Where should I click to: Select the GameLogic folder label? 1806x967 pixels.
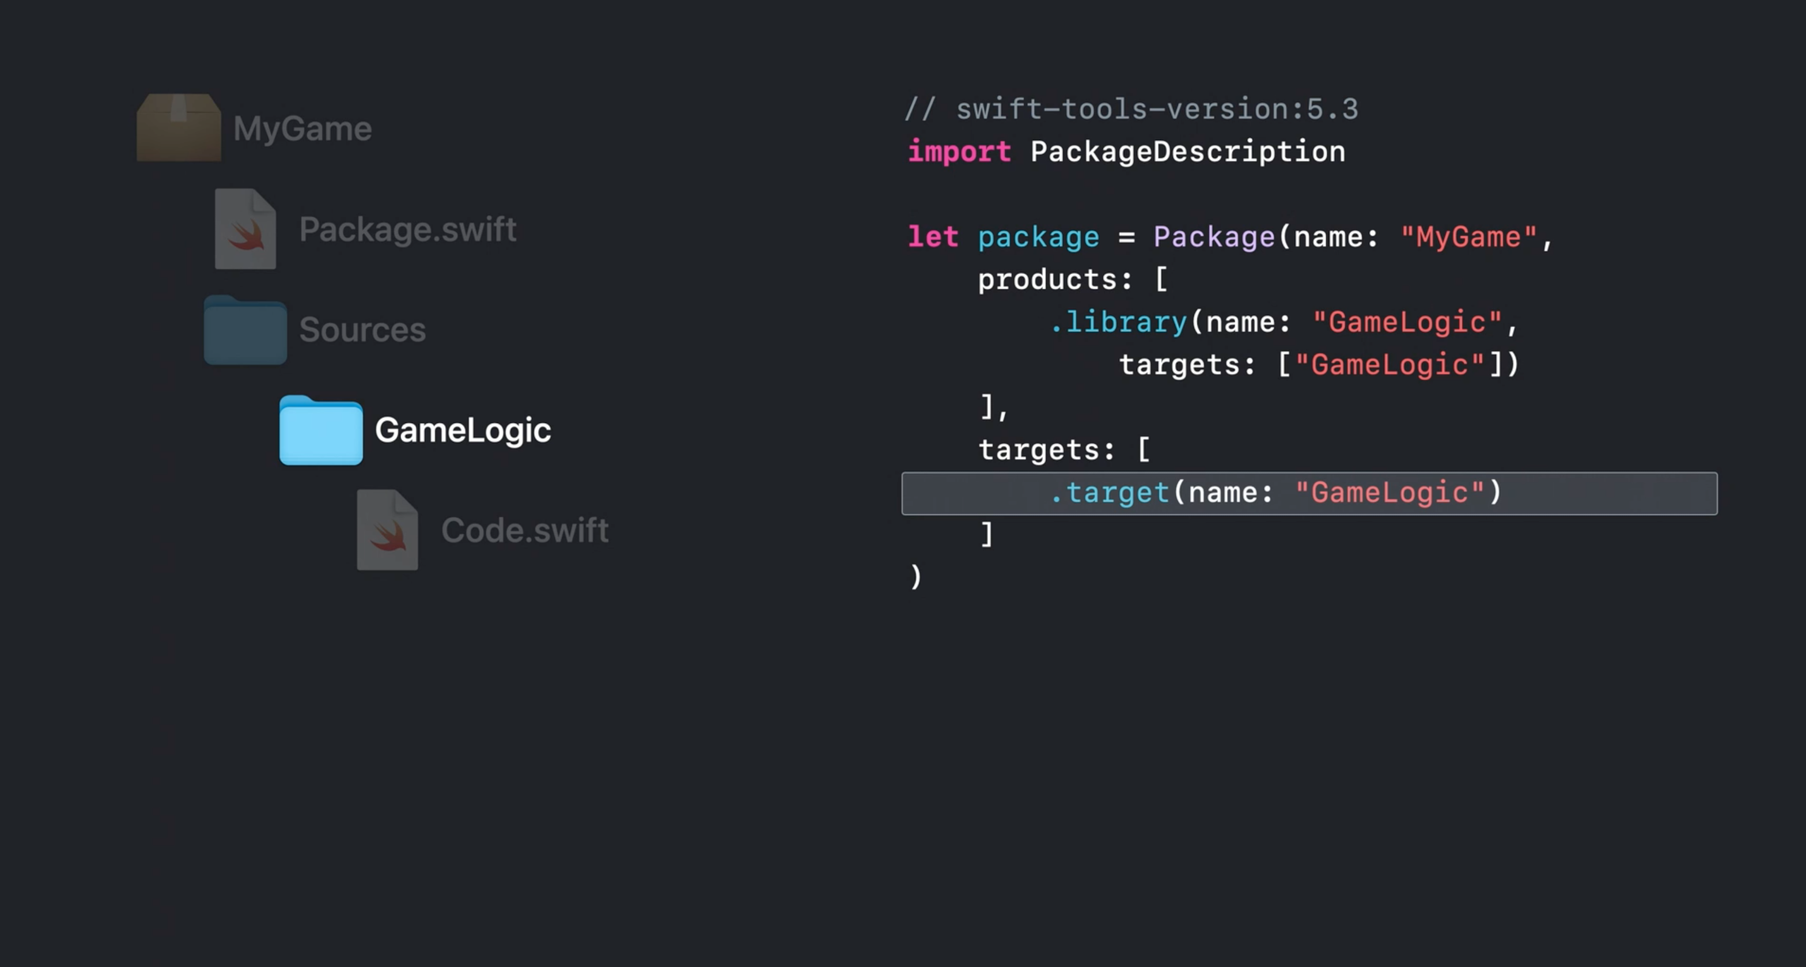463,431
